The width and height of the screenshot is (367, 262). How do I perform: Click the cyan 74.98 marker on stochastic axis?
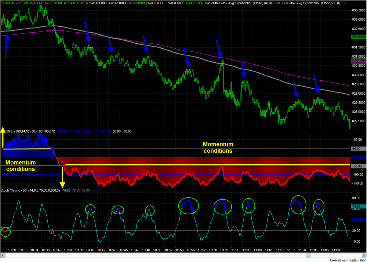[358, 207]
